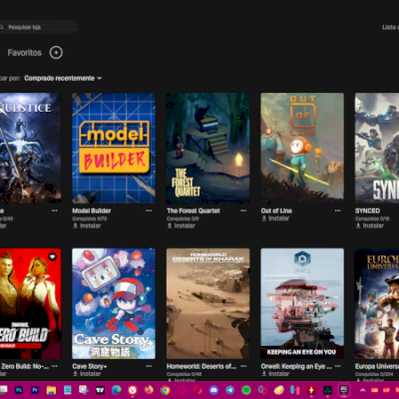Open more options for Orwell: Keeping an Eye
399x399 pixels.
pos(338,366)
